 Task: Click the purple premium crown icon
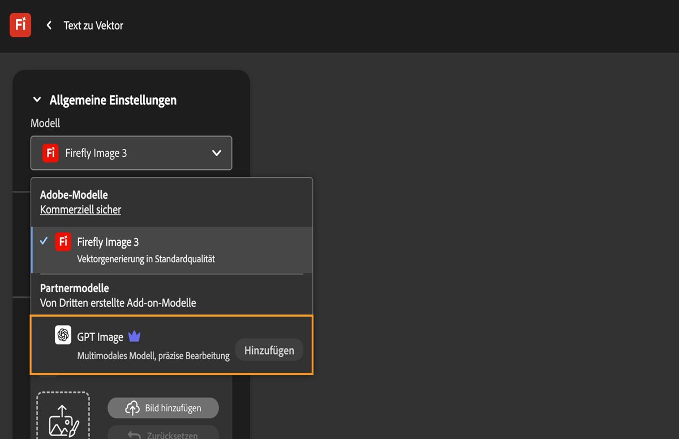134,336
